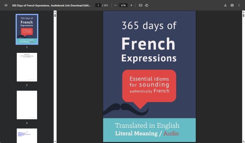Open the partially visible page 4 thumbnail
The width and height of the screenshot is (245, 143).
tap(27, 136)
